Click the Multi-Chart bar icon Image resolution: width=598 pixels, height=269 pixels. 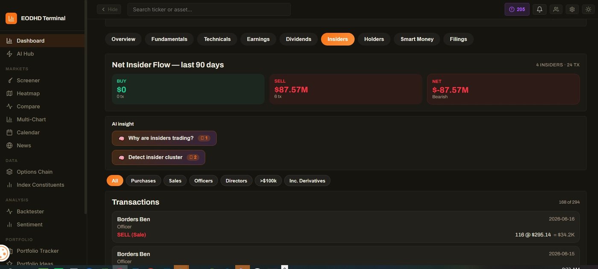(9, 120)
